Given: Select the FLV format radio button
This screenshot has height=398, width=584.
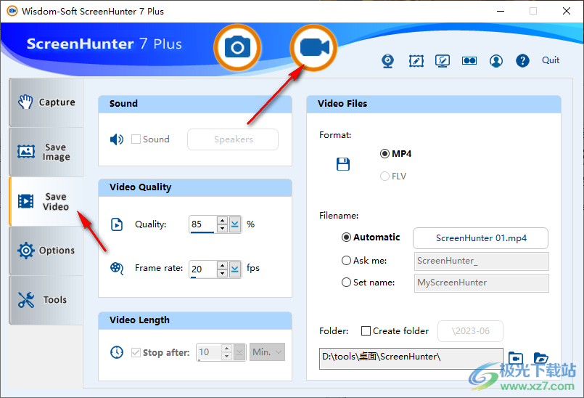Looking at the screenshot, I should pyautogui.click(x=384, y=176).
